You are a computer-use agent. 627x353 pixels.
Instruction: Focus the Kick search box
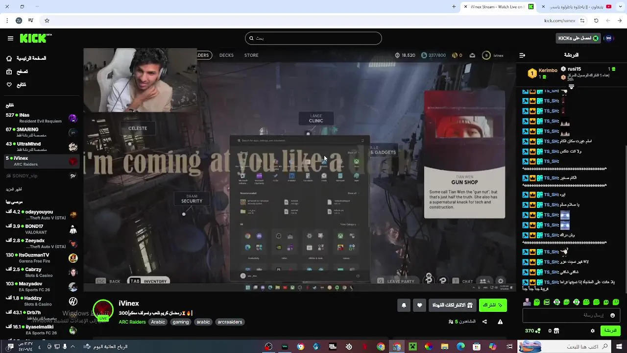pos(313,38)
